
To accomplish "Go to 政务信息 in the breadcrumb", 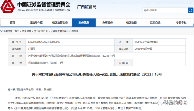I will [x=27, y=31].
